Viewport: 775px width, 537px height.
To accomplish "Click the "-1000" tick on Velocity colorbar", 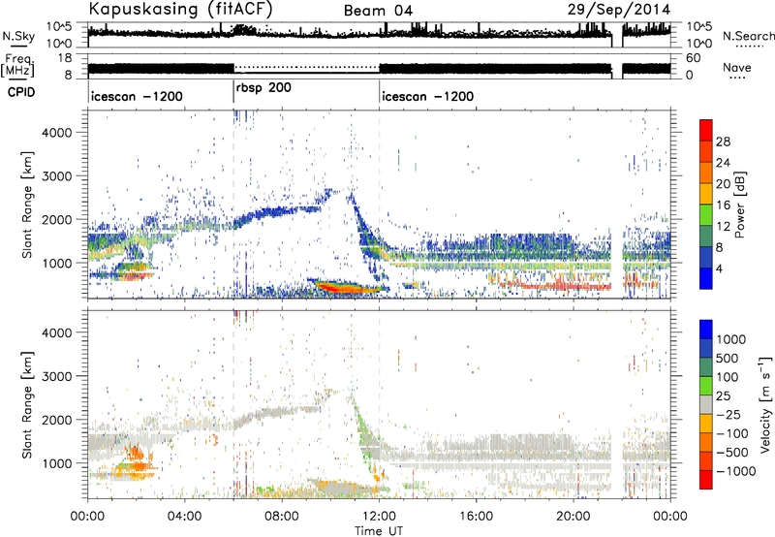I will tap(735, 471).
